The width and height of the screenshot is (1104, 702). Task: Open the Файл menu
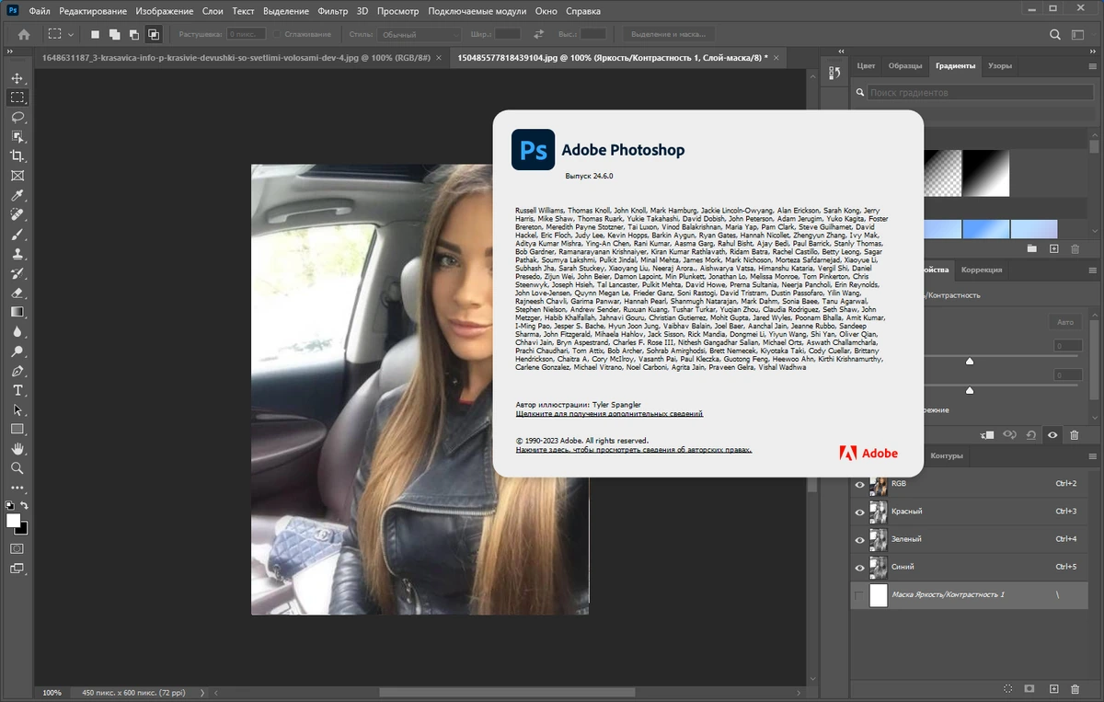[x=40, y=11]
